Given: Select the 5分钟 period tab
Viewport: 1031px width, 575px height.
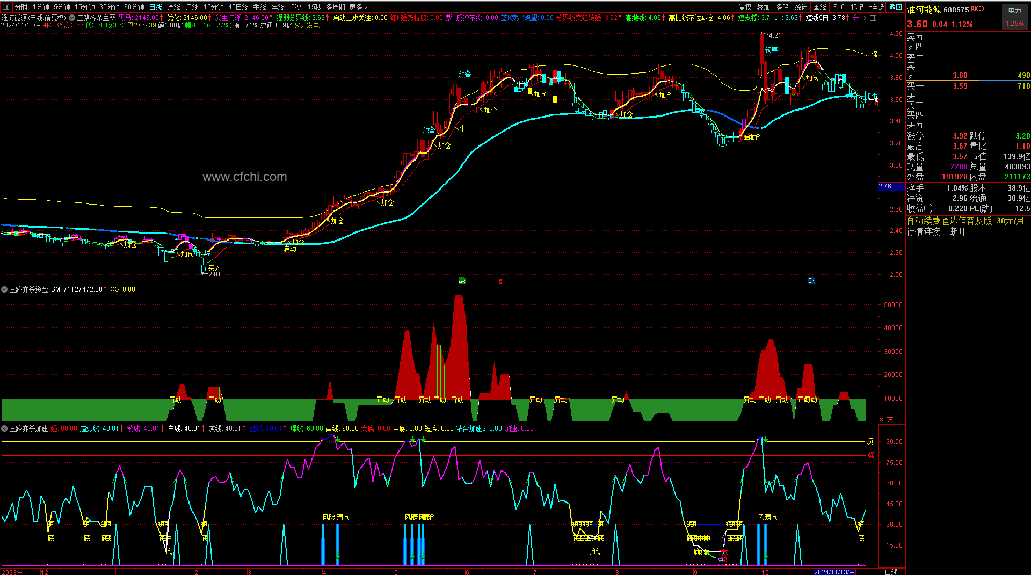Looking at the screenshot, I should 62,7.
